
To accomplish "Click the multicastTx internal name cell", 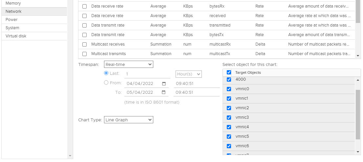I will tap(220, 54).
